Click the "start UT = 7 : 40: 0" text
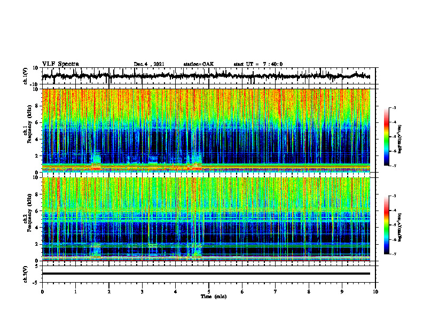 pyautogui.click(x=258, y=64)
